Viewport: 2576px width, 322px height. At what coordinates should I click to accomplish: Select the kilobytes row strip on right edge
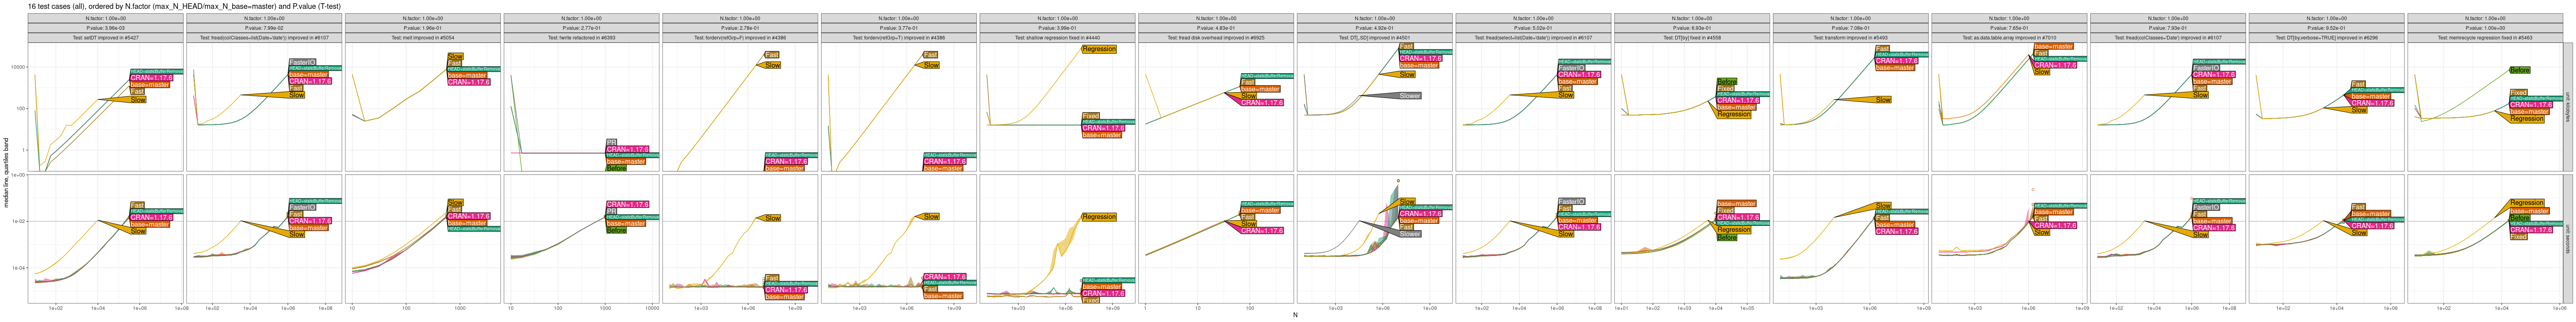2568,107
